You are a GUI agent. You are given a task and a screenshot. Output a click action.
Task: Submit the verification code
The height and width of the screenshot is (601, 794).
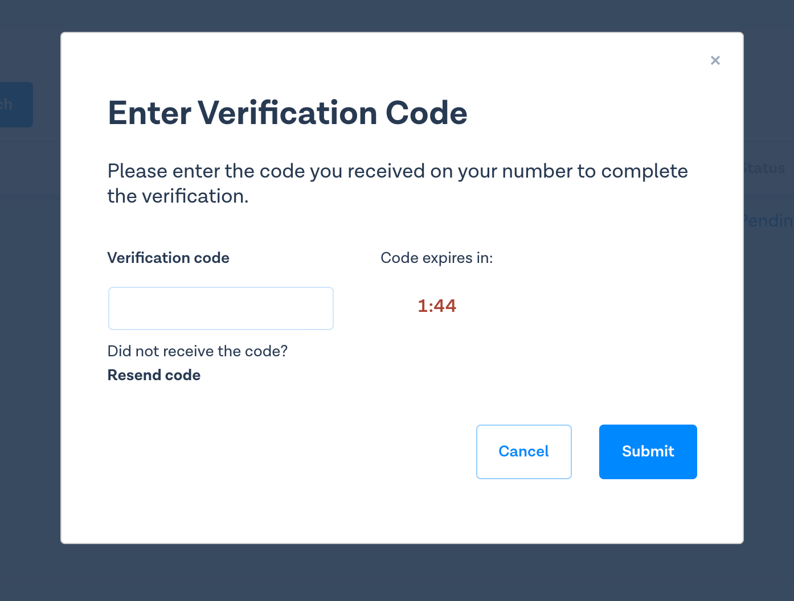point(648,451)
